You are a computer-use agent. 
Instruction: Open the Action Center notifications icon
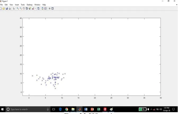173,109
